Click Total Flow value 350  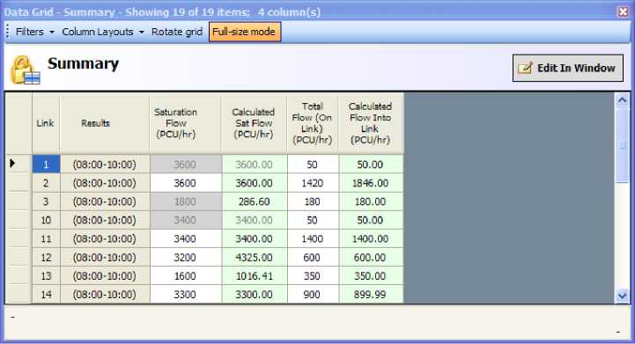313,276
